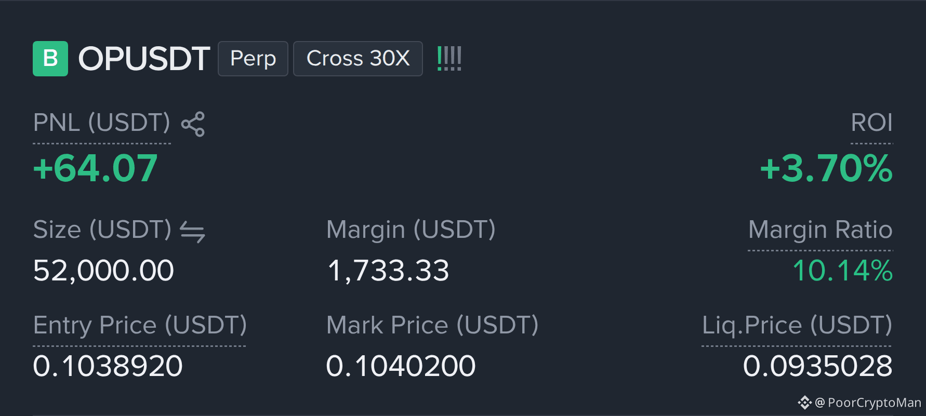Click the Entry Price (USDT) label
Screen dimensions: 926x416
pyautogui.click(x=140, y=326)
